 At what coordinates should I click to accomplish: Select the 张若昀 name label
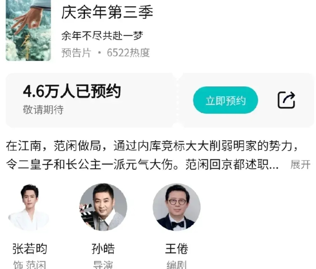(30, 249)
